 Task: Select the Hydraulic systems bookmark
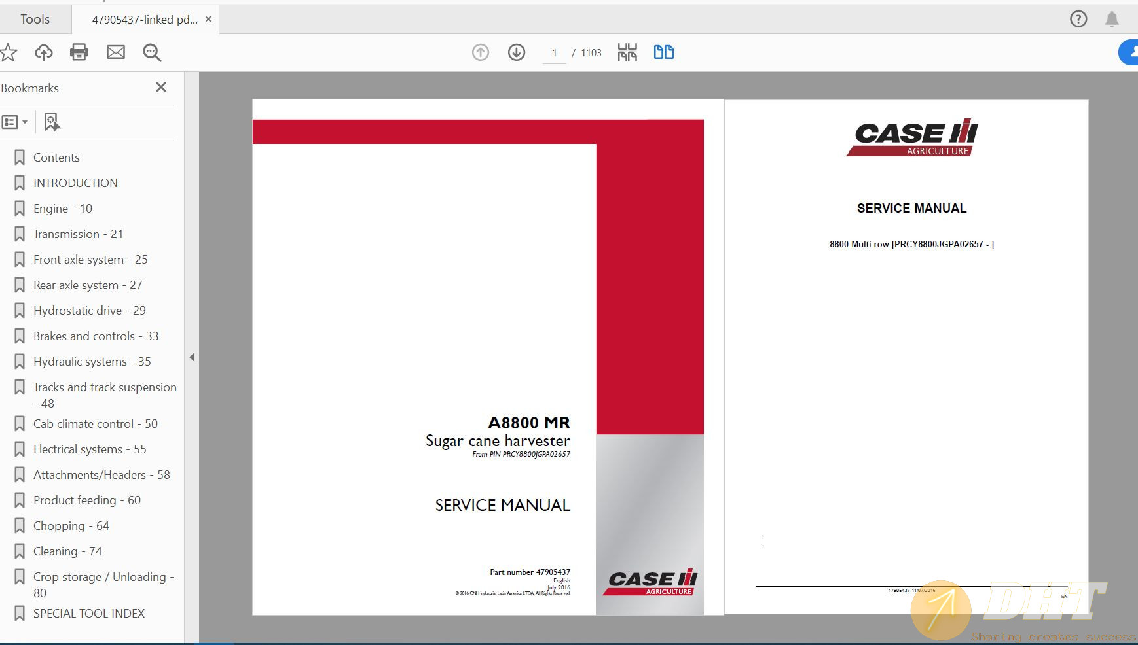click(x=92, y=361)
